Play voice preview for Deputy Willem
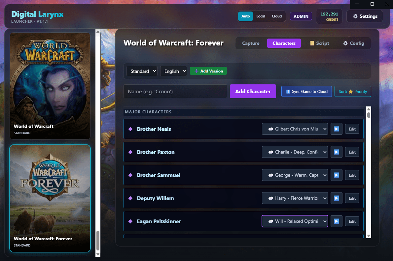The width and height of the screenshot is (393, 261). click(x=336, y=198)
